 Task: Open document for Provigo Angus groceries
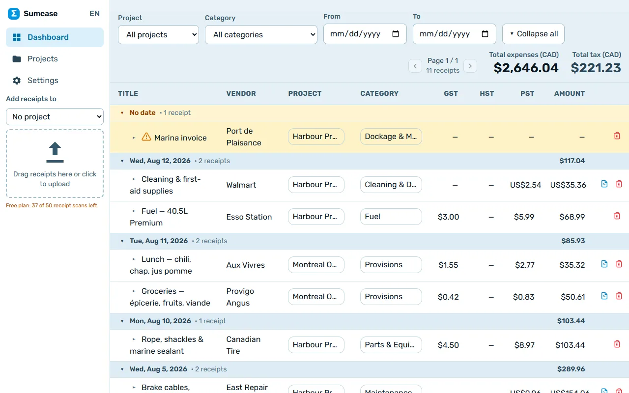(x=604, y=296)
